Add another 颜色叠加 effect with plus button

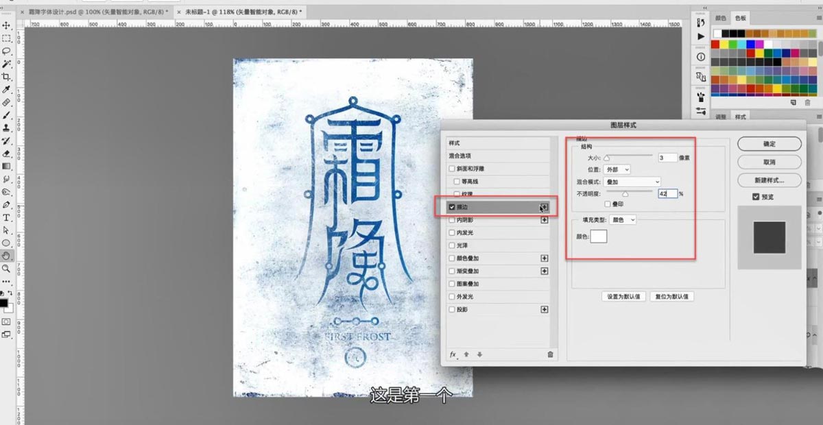pos(545,258)
